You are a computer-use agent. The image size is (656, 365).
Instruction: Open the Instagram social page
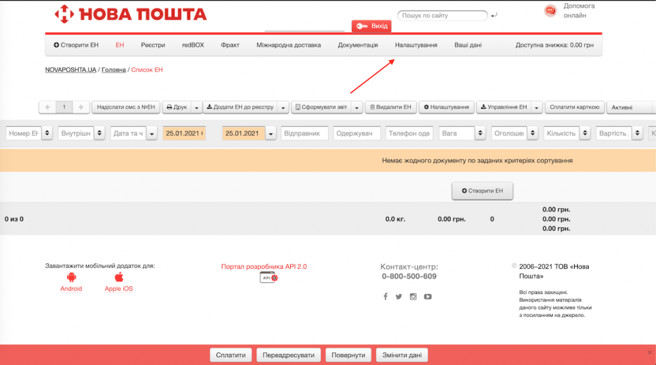point(413,296)
